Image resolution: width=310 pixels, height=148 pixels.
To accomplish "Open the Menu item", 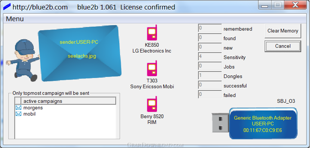I will pos(15,19).
